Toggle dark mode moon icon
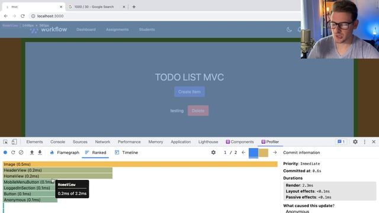 click(x=289, y=30)
